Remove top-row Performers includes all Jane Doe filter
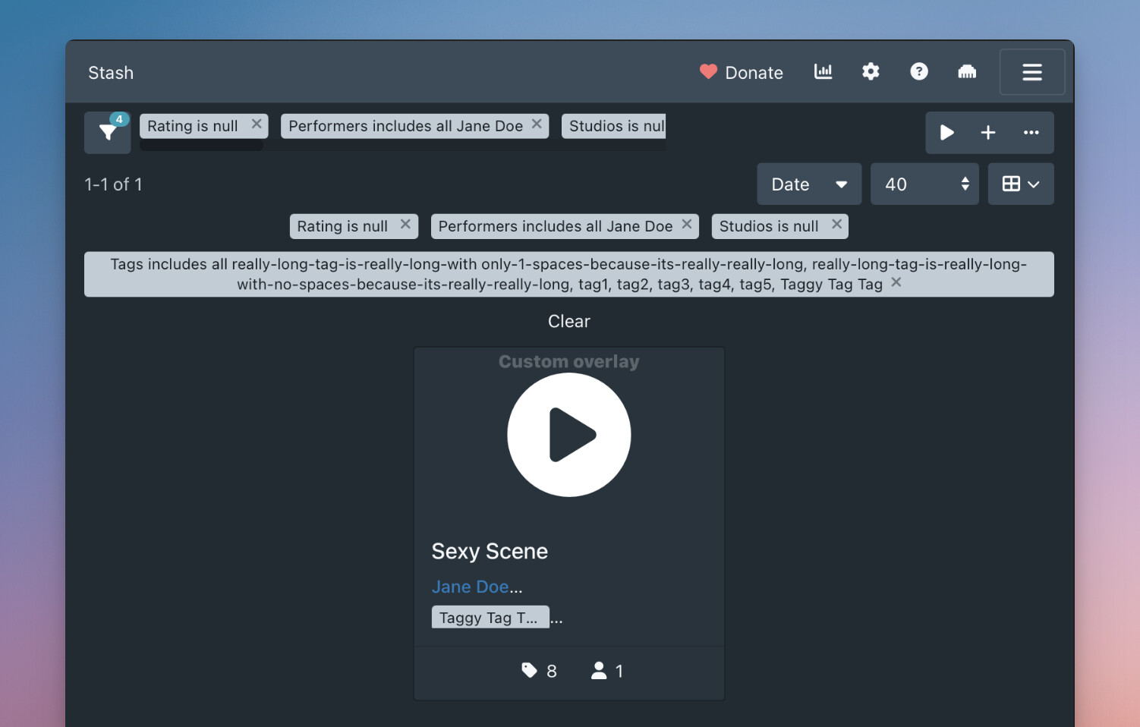1140x727 pixels. click(537, 124)
